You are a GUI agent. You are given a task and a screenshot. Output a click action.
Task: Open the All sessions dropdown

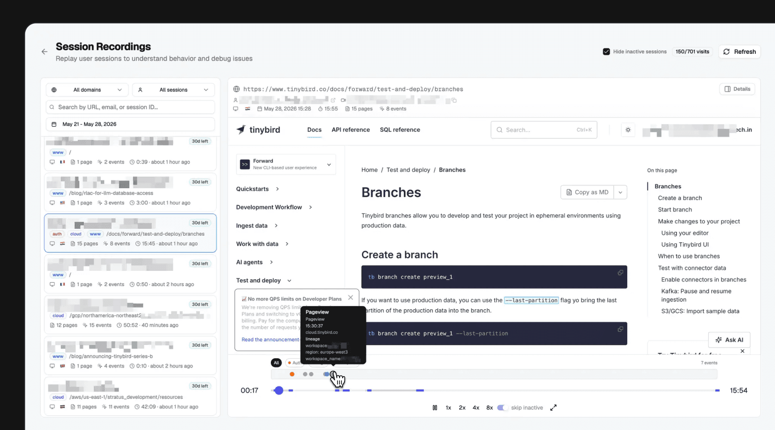173,90
